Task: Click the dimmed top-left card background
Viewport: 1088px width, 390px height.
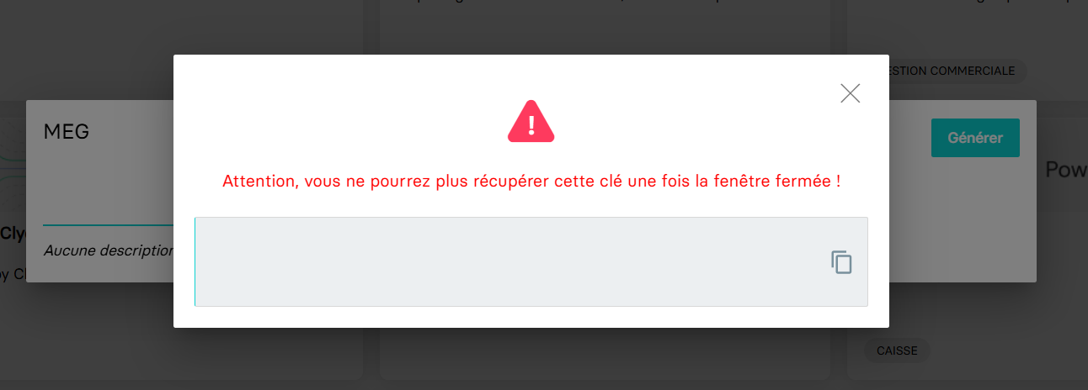Action: pos(181,50)
